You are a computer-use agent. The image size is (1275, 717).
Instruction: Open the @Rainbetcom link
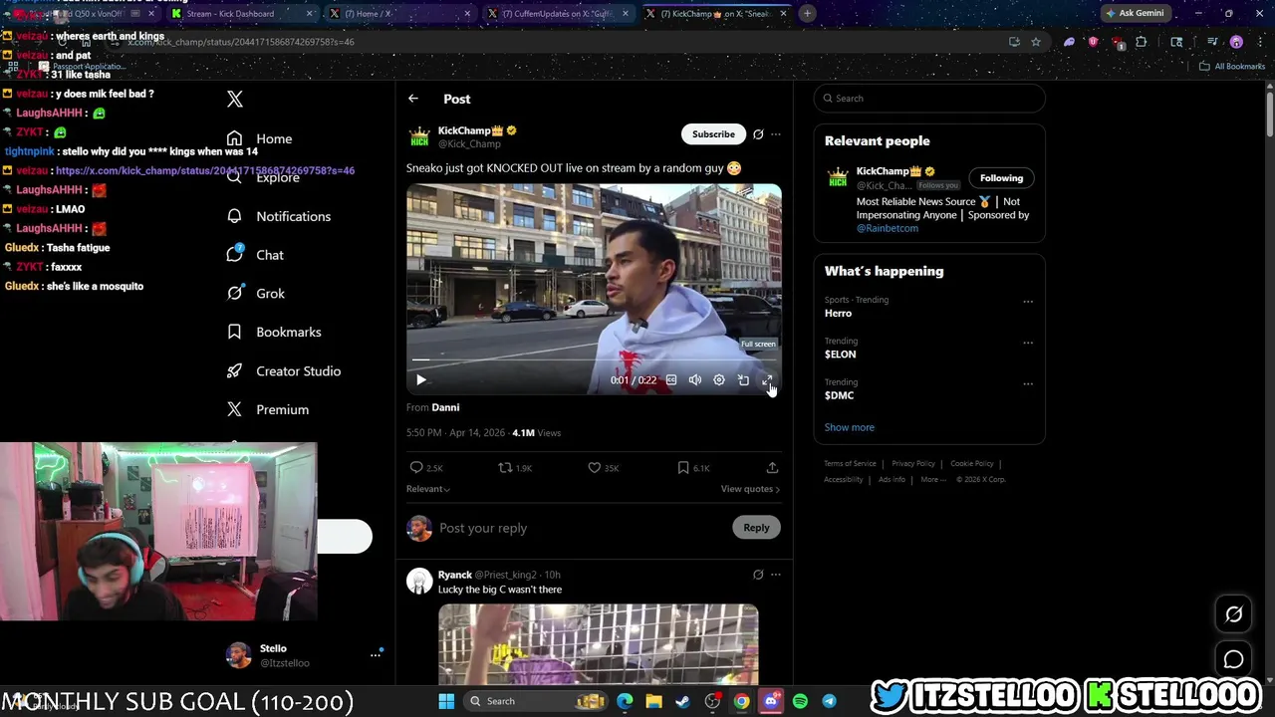(x=887, y=228)
